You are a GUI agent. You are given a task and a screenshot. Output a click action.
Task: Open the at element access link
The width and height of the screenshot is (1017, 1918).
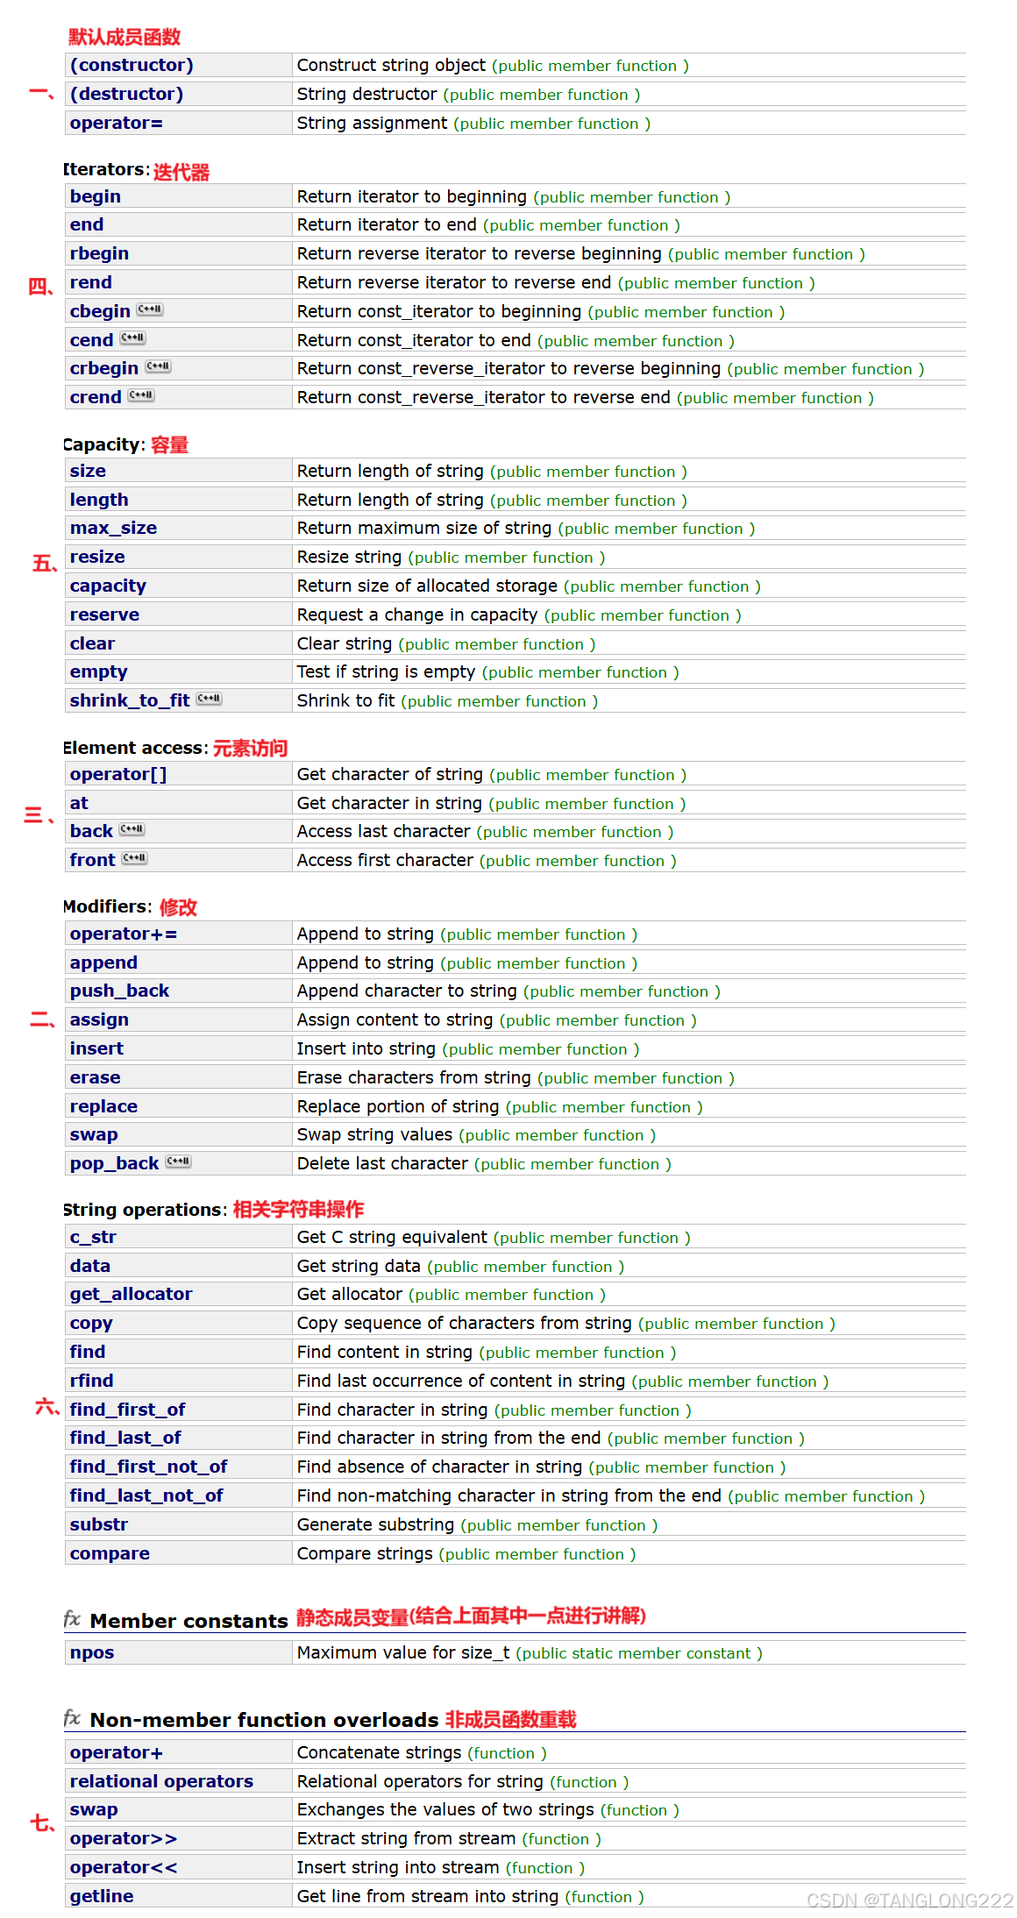79,803
